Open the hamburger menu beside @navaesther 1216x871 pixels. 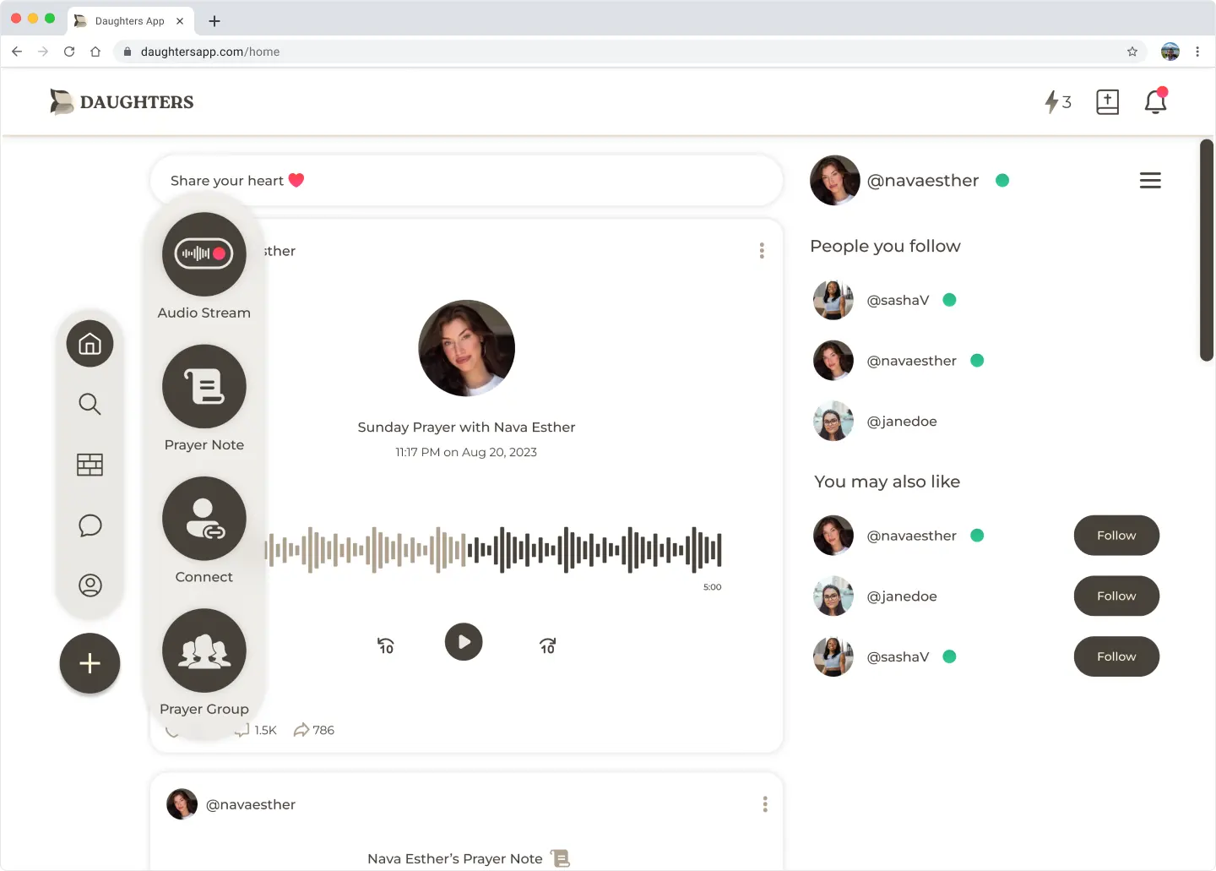tap(1150, 181)
